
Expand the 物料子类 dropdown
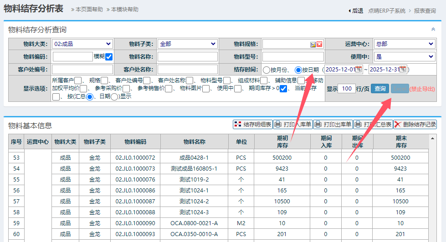[187, 44]
